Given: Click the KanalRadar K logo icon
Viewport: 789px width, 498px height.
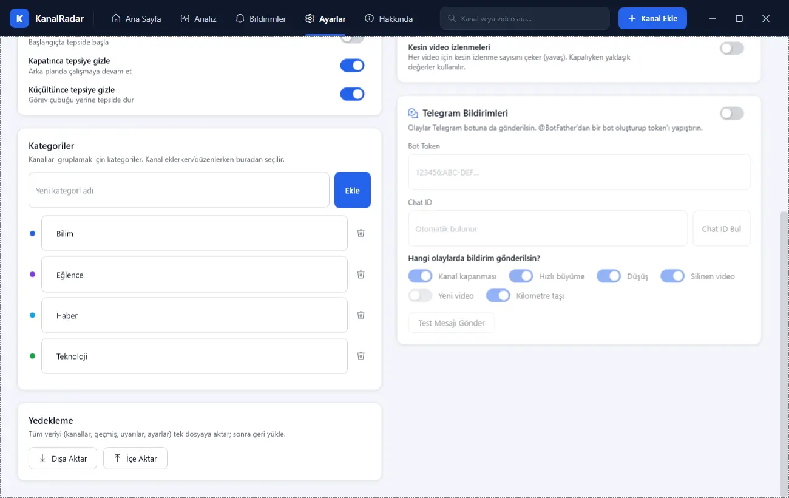Looking at the screenshot, I should [19, 19].
